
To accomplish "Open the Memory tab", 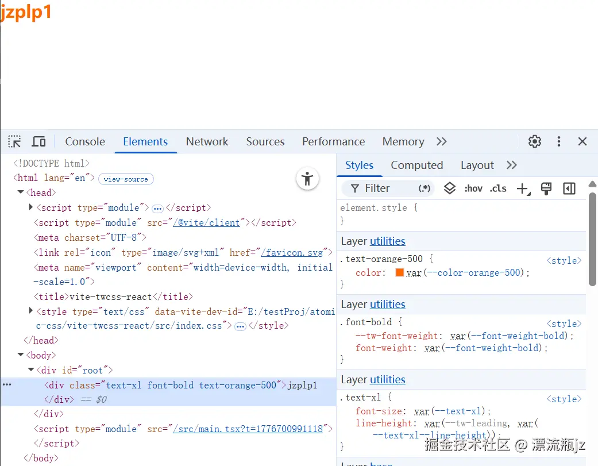I will (x=403, y=141).
